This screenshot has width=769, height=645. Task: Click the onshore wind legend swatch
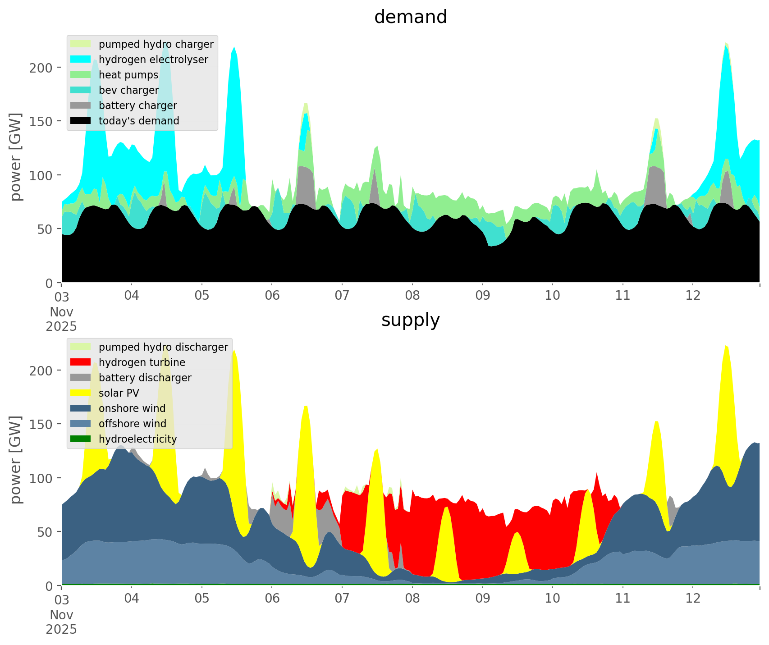[x=81, y=408]
